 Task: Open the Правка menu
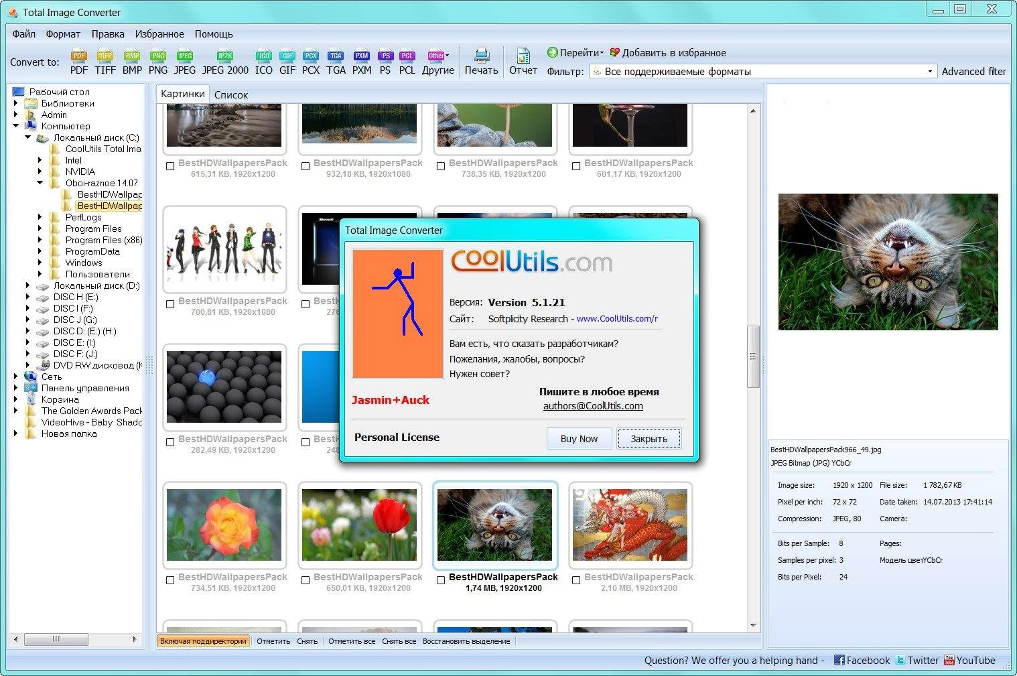pyautogui.click(x=108, y=33)
